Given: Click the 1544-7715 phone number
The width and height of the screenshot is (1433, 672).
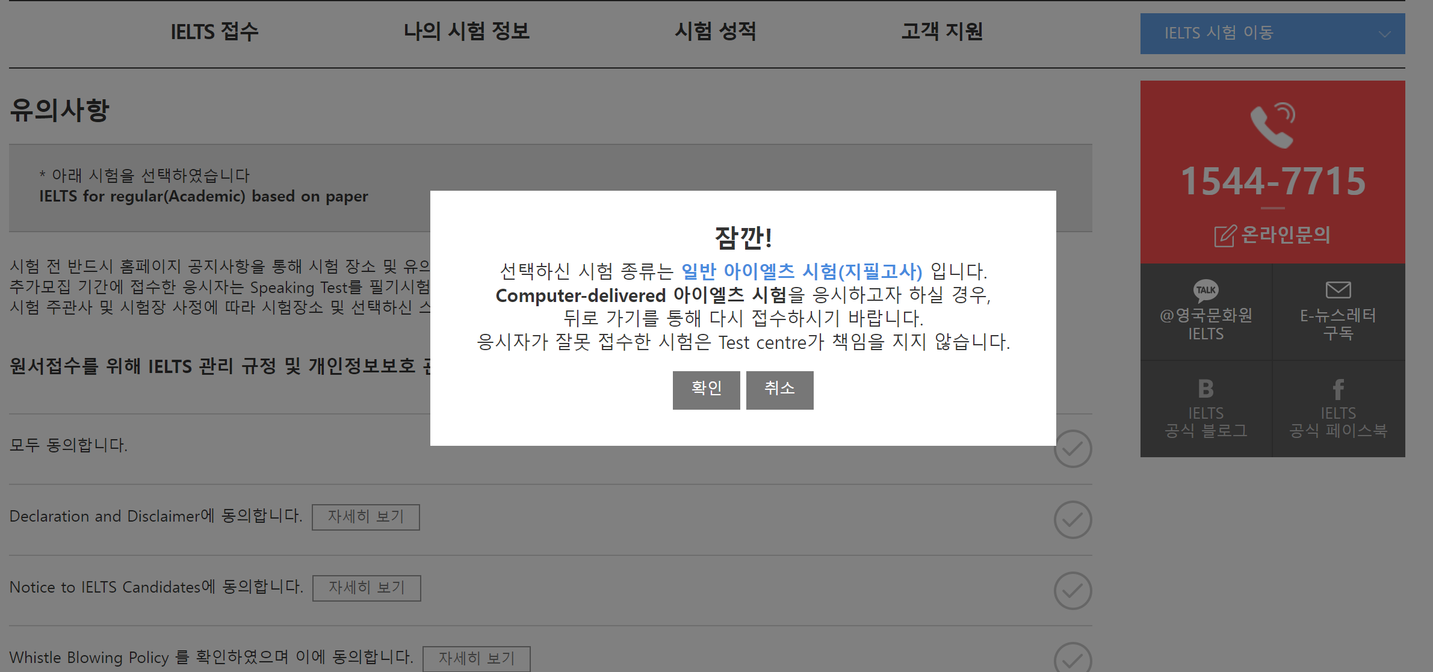Looking at the screenshot, I should click(1272, 181).
